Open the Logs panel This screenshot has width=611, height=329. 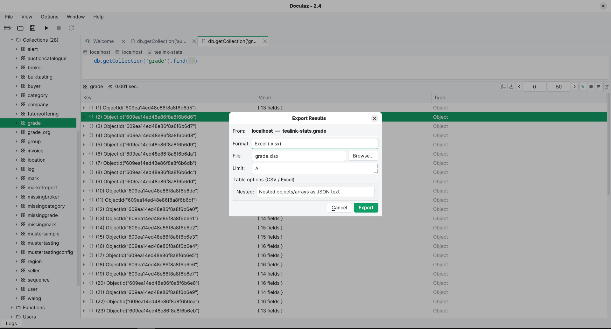(x=11, y=324)
